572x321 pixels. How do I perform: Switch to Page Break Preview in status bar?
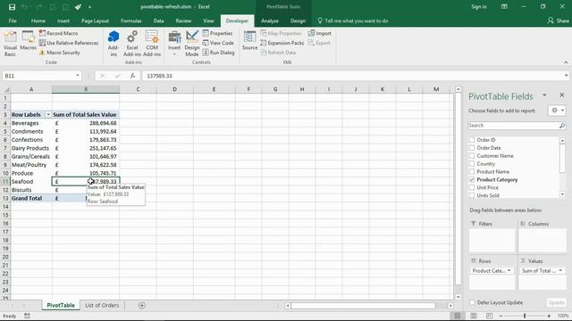coord(489,316)
